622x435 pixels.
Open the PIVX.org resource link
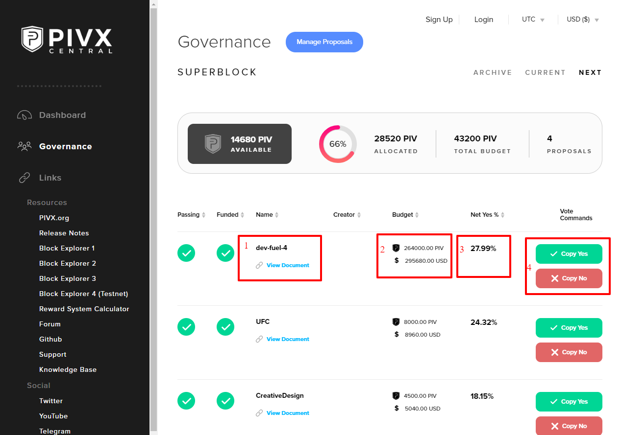[54, 218]
